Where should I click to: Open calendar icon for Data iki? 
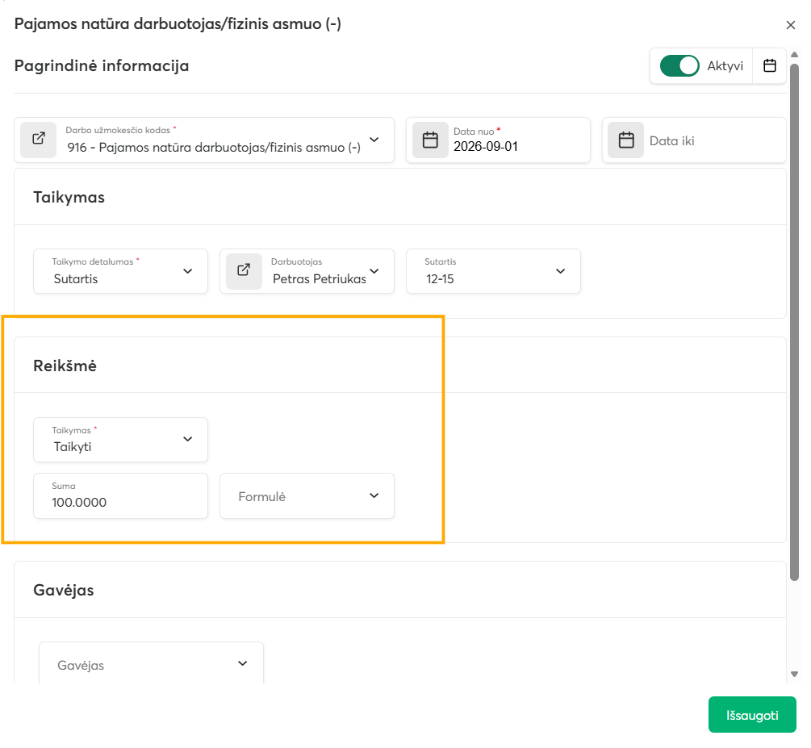(x=626, y=140)
